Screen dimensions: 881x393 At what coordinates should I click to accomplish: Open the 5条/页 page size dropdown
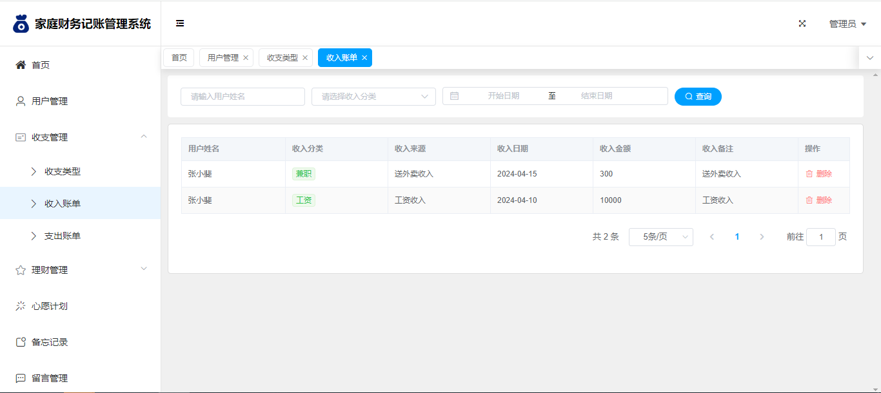(660, 237)
